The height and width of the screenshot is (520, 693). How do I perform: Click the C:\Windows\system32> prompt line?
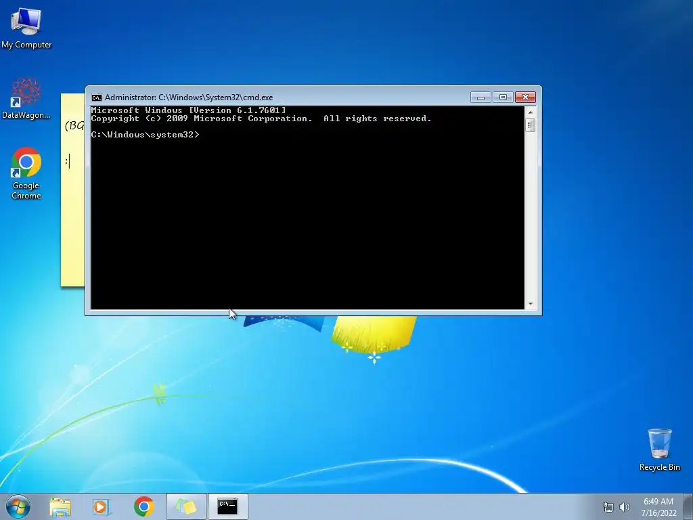coord(145,135)
